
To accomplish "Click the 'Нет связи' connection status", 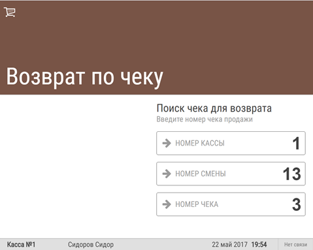I will 295,245.
